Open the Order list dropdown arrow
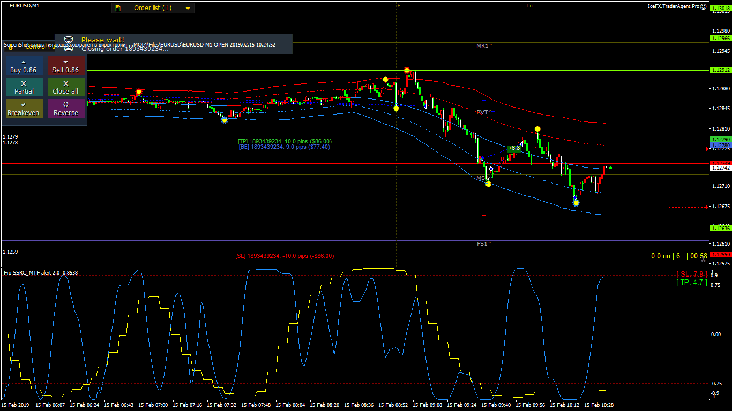732x411 pixels. (188, 9)
